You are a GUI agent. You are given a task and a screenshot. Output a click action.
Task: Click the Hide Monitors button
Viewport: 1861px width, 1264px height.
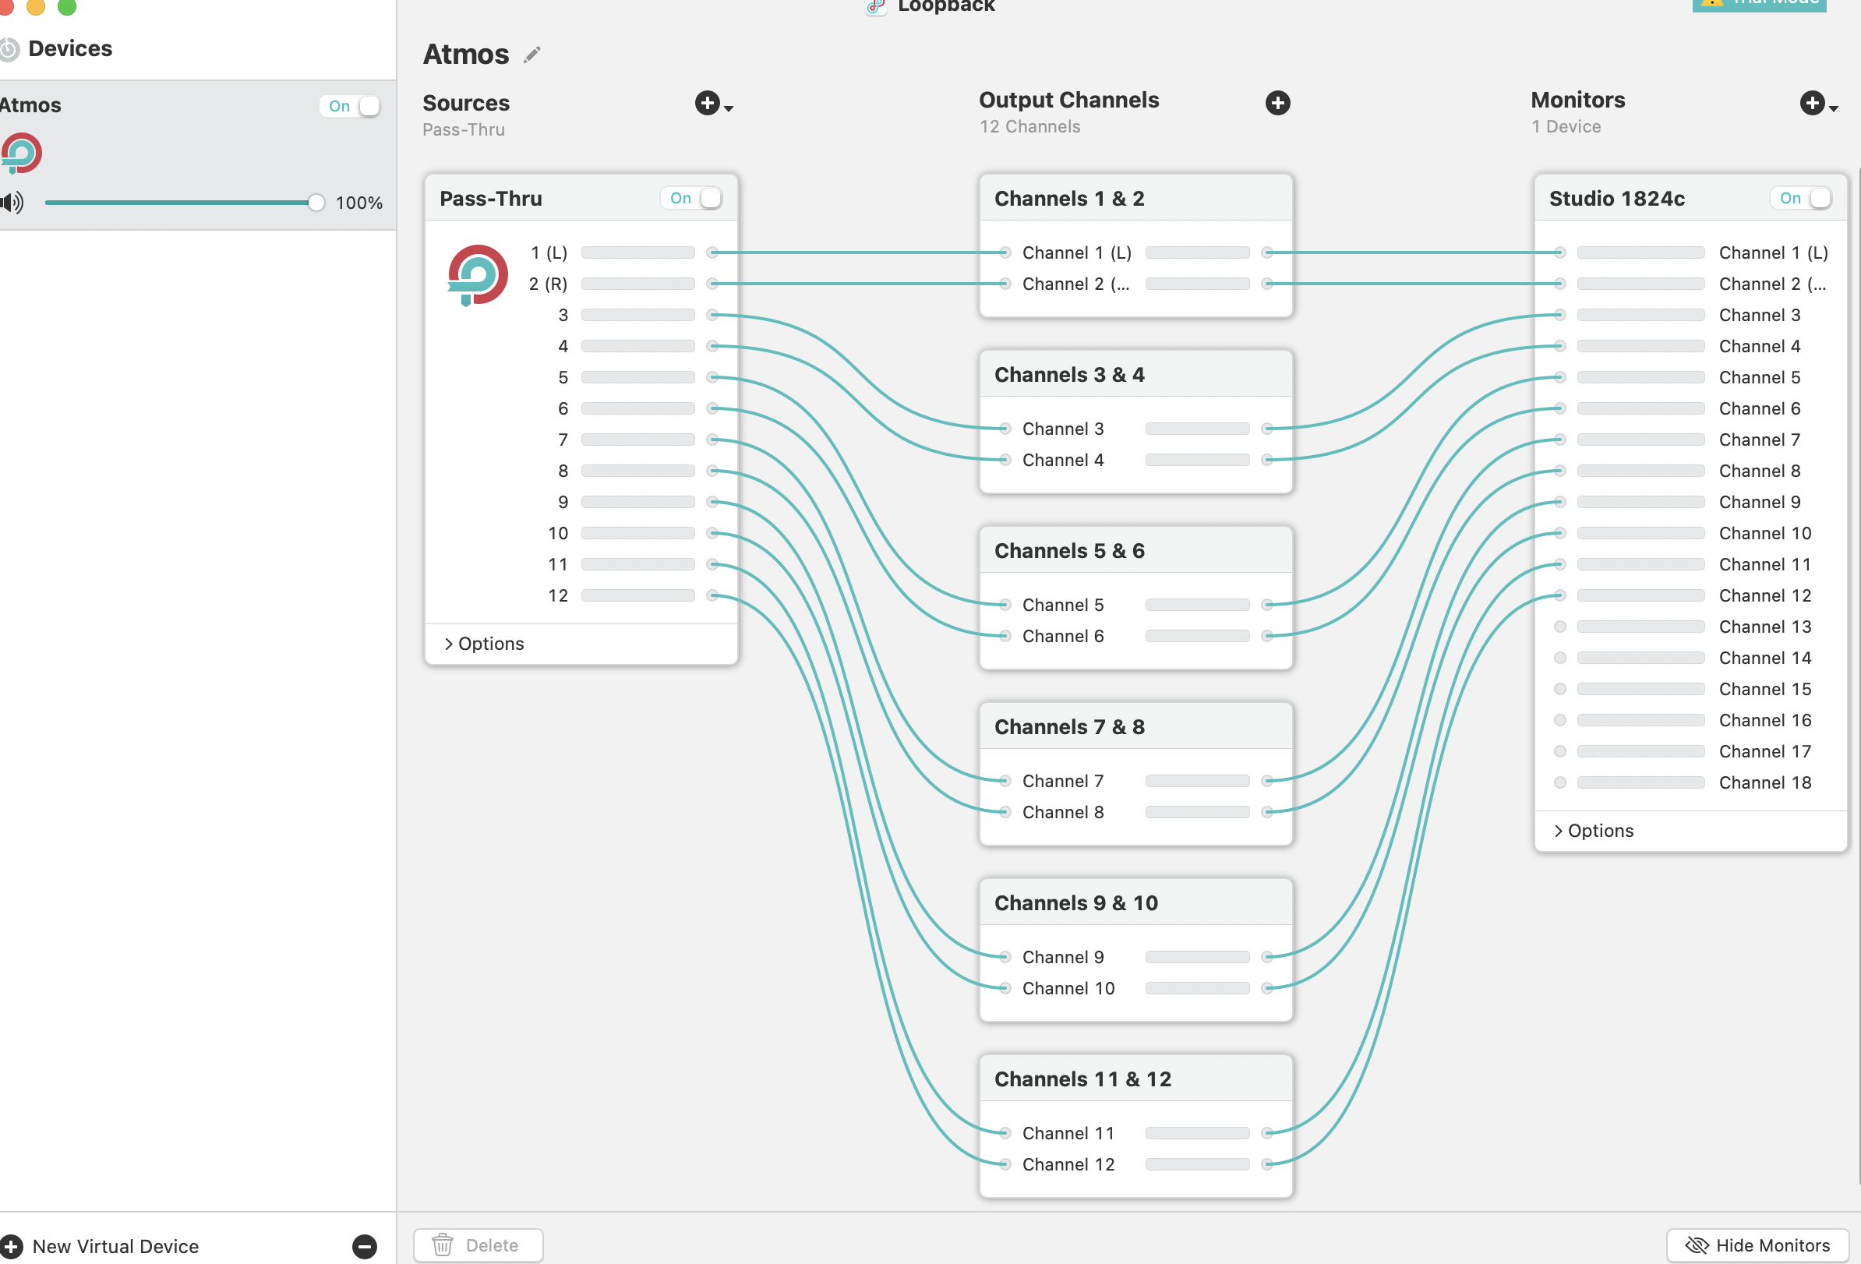click(1757, 1245)
